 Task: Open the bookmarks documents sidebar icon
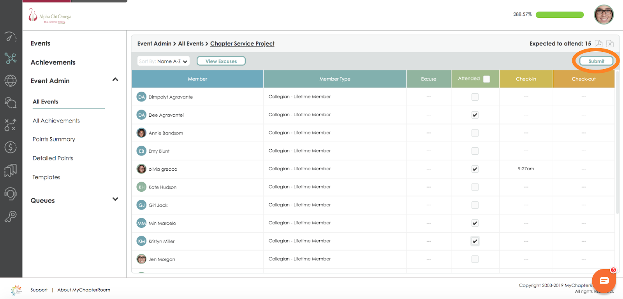click(x=11, y=170)
